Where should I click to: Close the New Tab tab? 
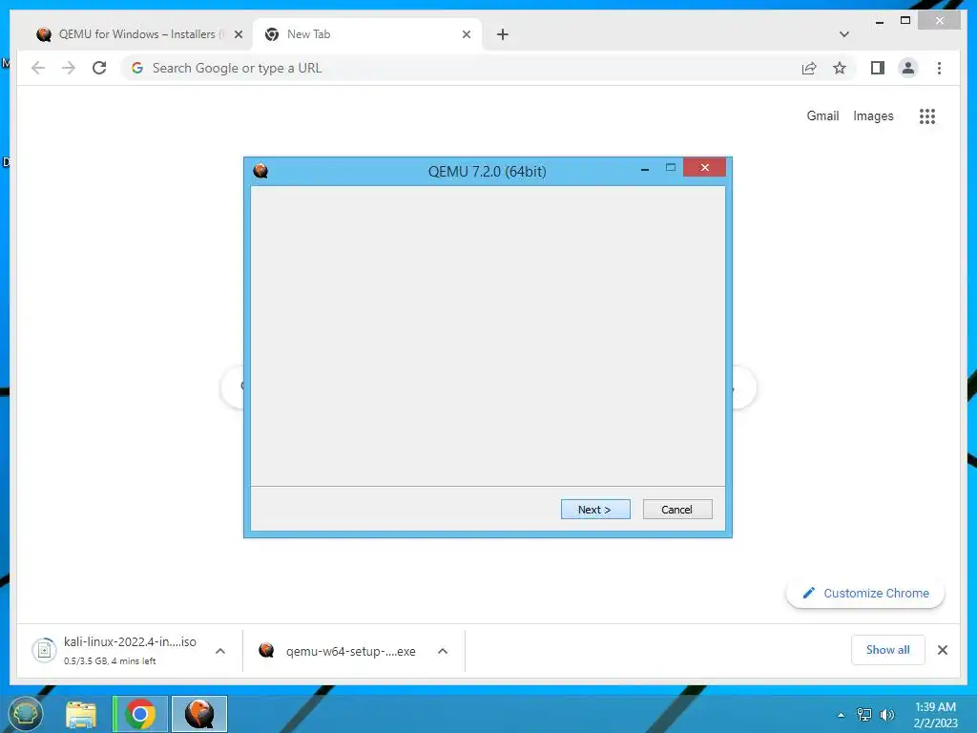pyautogui.click(x=466, y=35)
